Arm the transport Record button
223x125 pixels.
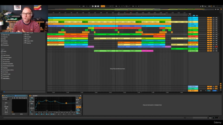[98, 6]
